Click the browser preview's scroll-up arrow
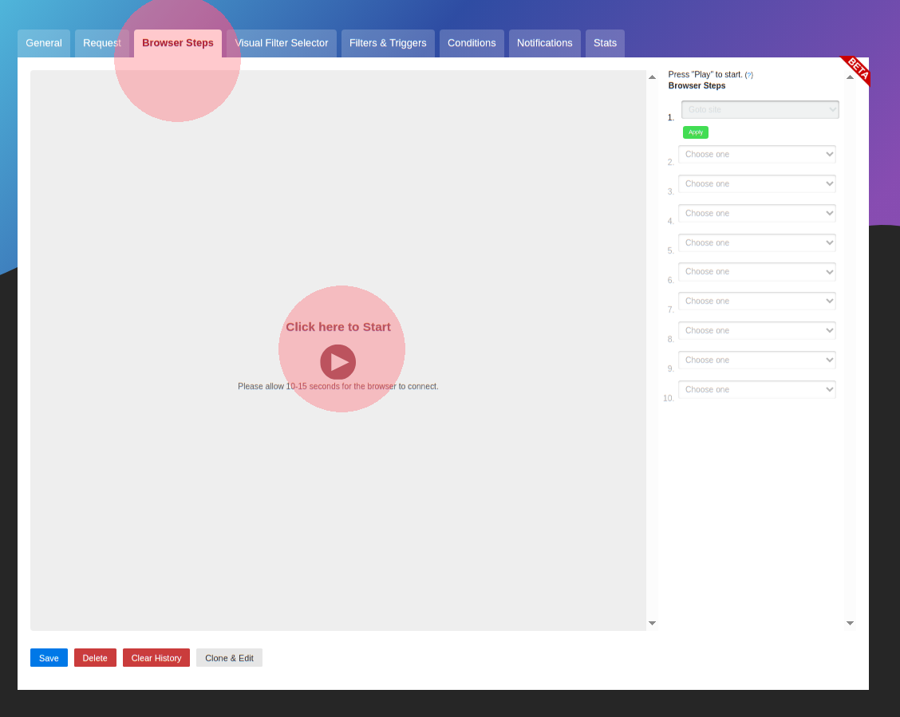The width and height of the screenshot is (900, 717). click(x=652, y=77)
